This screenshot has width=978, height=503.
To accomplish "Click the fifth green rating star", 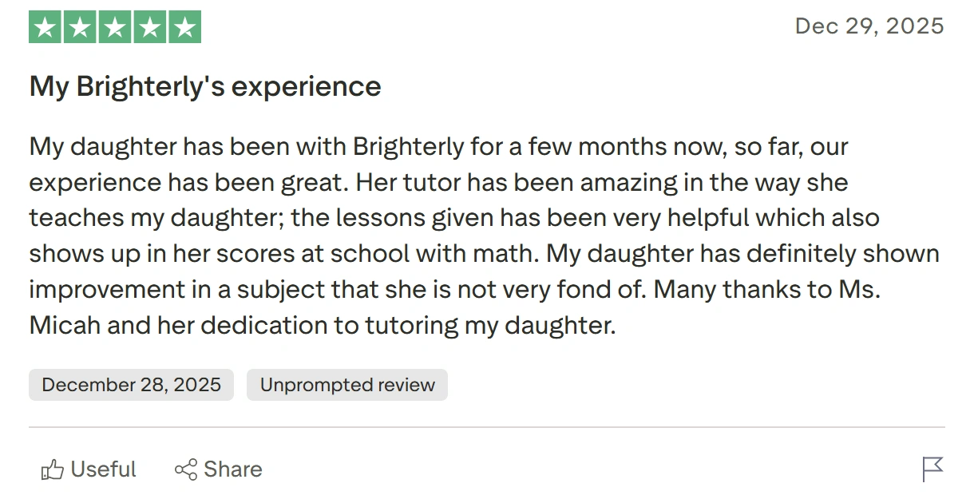I will [x=184, y=27].
